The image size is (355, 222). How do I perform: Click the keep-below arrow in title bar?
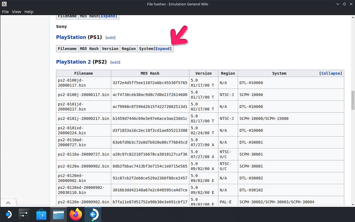(338, 4)
